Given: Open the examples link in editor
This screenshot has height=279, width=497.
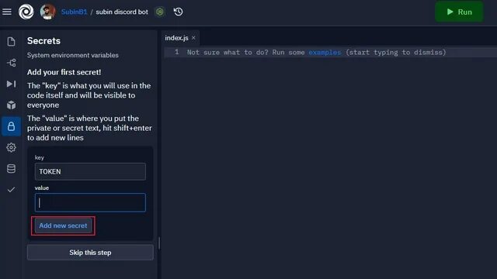Looking at the screenshot, I should coord(325,53).
